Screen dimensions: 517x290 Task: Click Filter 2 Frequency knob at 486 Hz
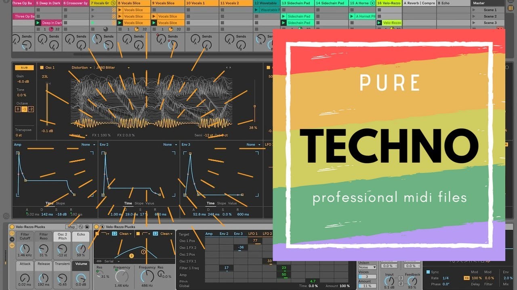click(x=147, y=276)
